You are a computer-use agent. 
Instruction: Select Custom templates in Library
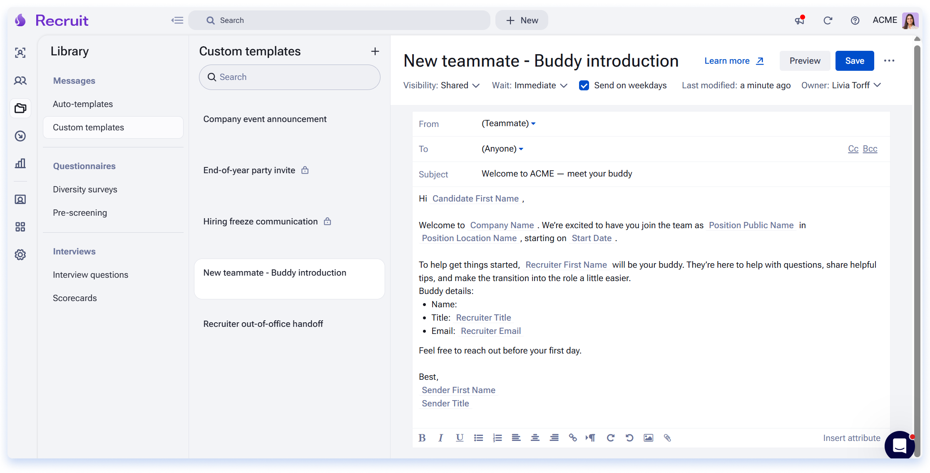[x=113, y=127]
